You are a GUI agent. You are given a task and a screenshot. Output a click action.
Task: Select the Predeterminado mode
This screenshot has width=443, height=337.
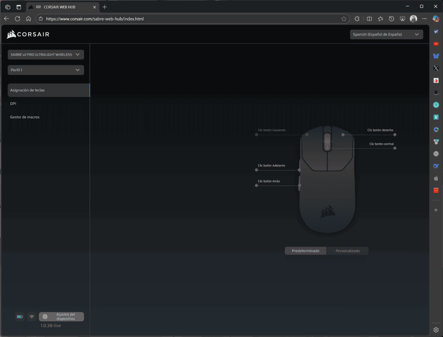(306, 251)
